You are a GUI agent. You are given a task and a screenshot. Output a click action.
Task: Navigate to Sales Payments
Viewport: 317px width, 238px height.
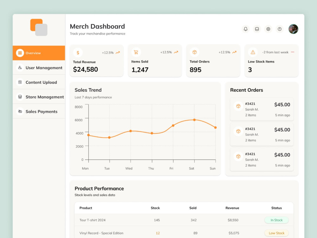coord(39,111)
